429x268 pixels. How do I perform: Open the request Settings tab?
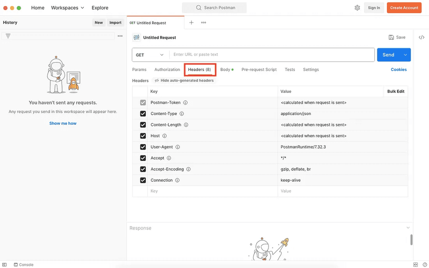(x=311, y=69)
